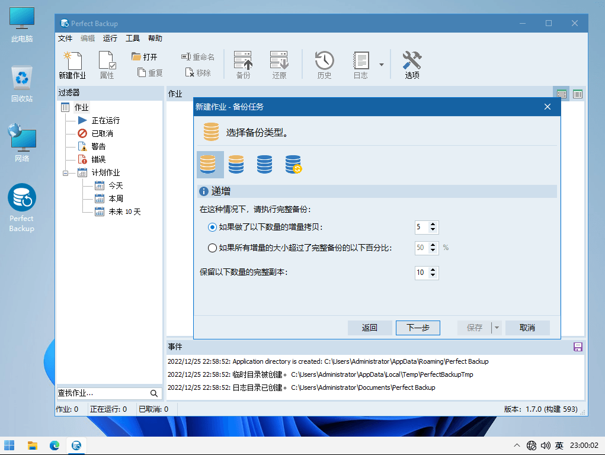Open the 历史 history toolbar icon
This screenshot has height=455, width=605.
pos(325,65)
